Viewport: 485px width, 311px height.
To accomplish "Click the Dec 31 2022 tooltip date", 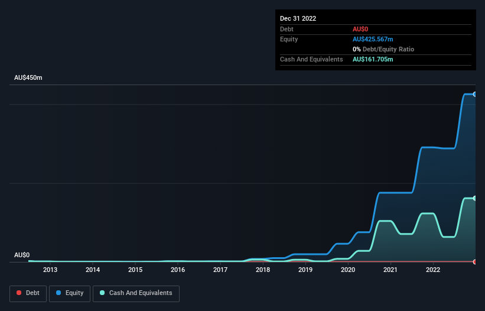I will pyautogui.click(x=298, y=18).
